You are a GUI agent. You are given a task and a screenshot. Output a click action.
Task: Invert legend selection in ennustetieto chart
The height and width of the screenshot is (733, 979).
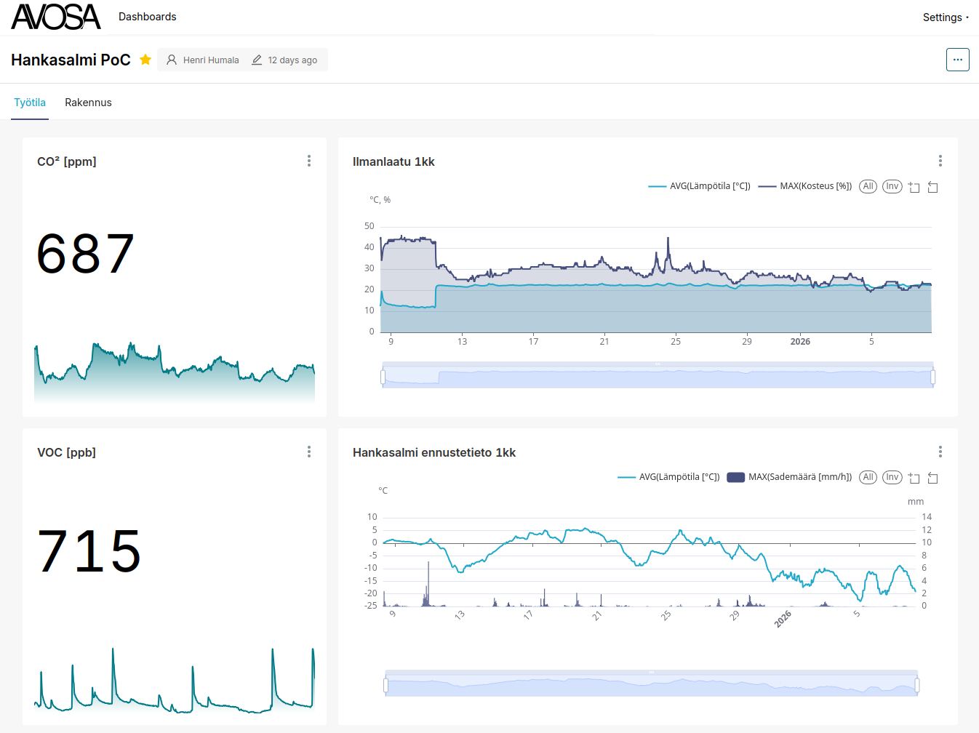coord(892,477)
